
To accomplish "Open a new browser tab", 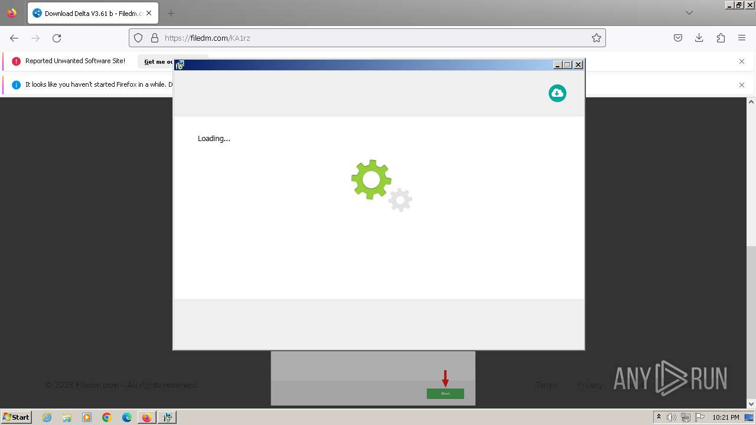I will point(171,13).
